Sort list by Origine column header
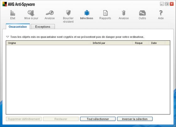 click(48, 43)
